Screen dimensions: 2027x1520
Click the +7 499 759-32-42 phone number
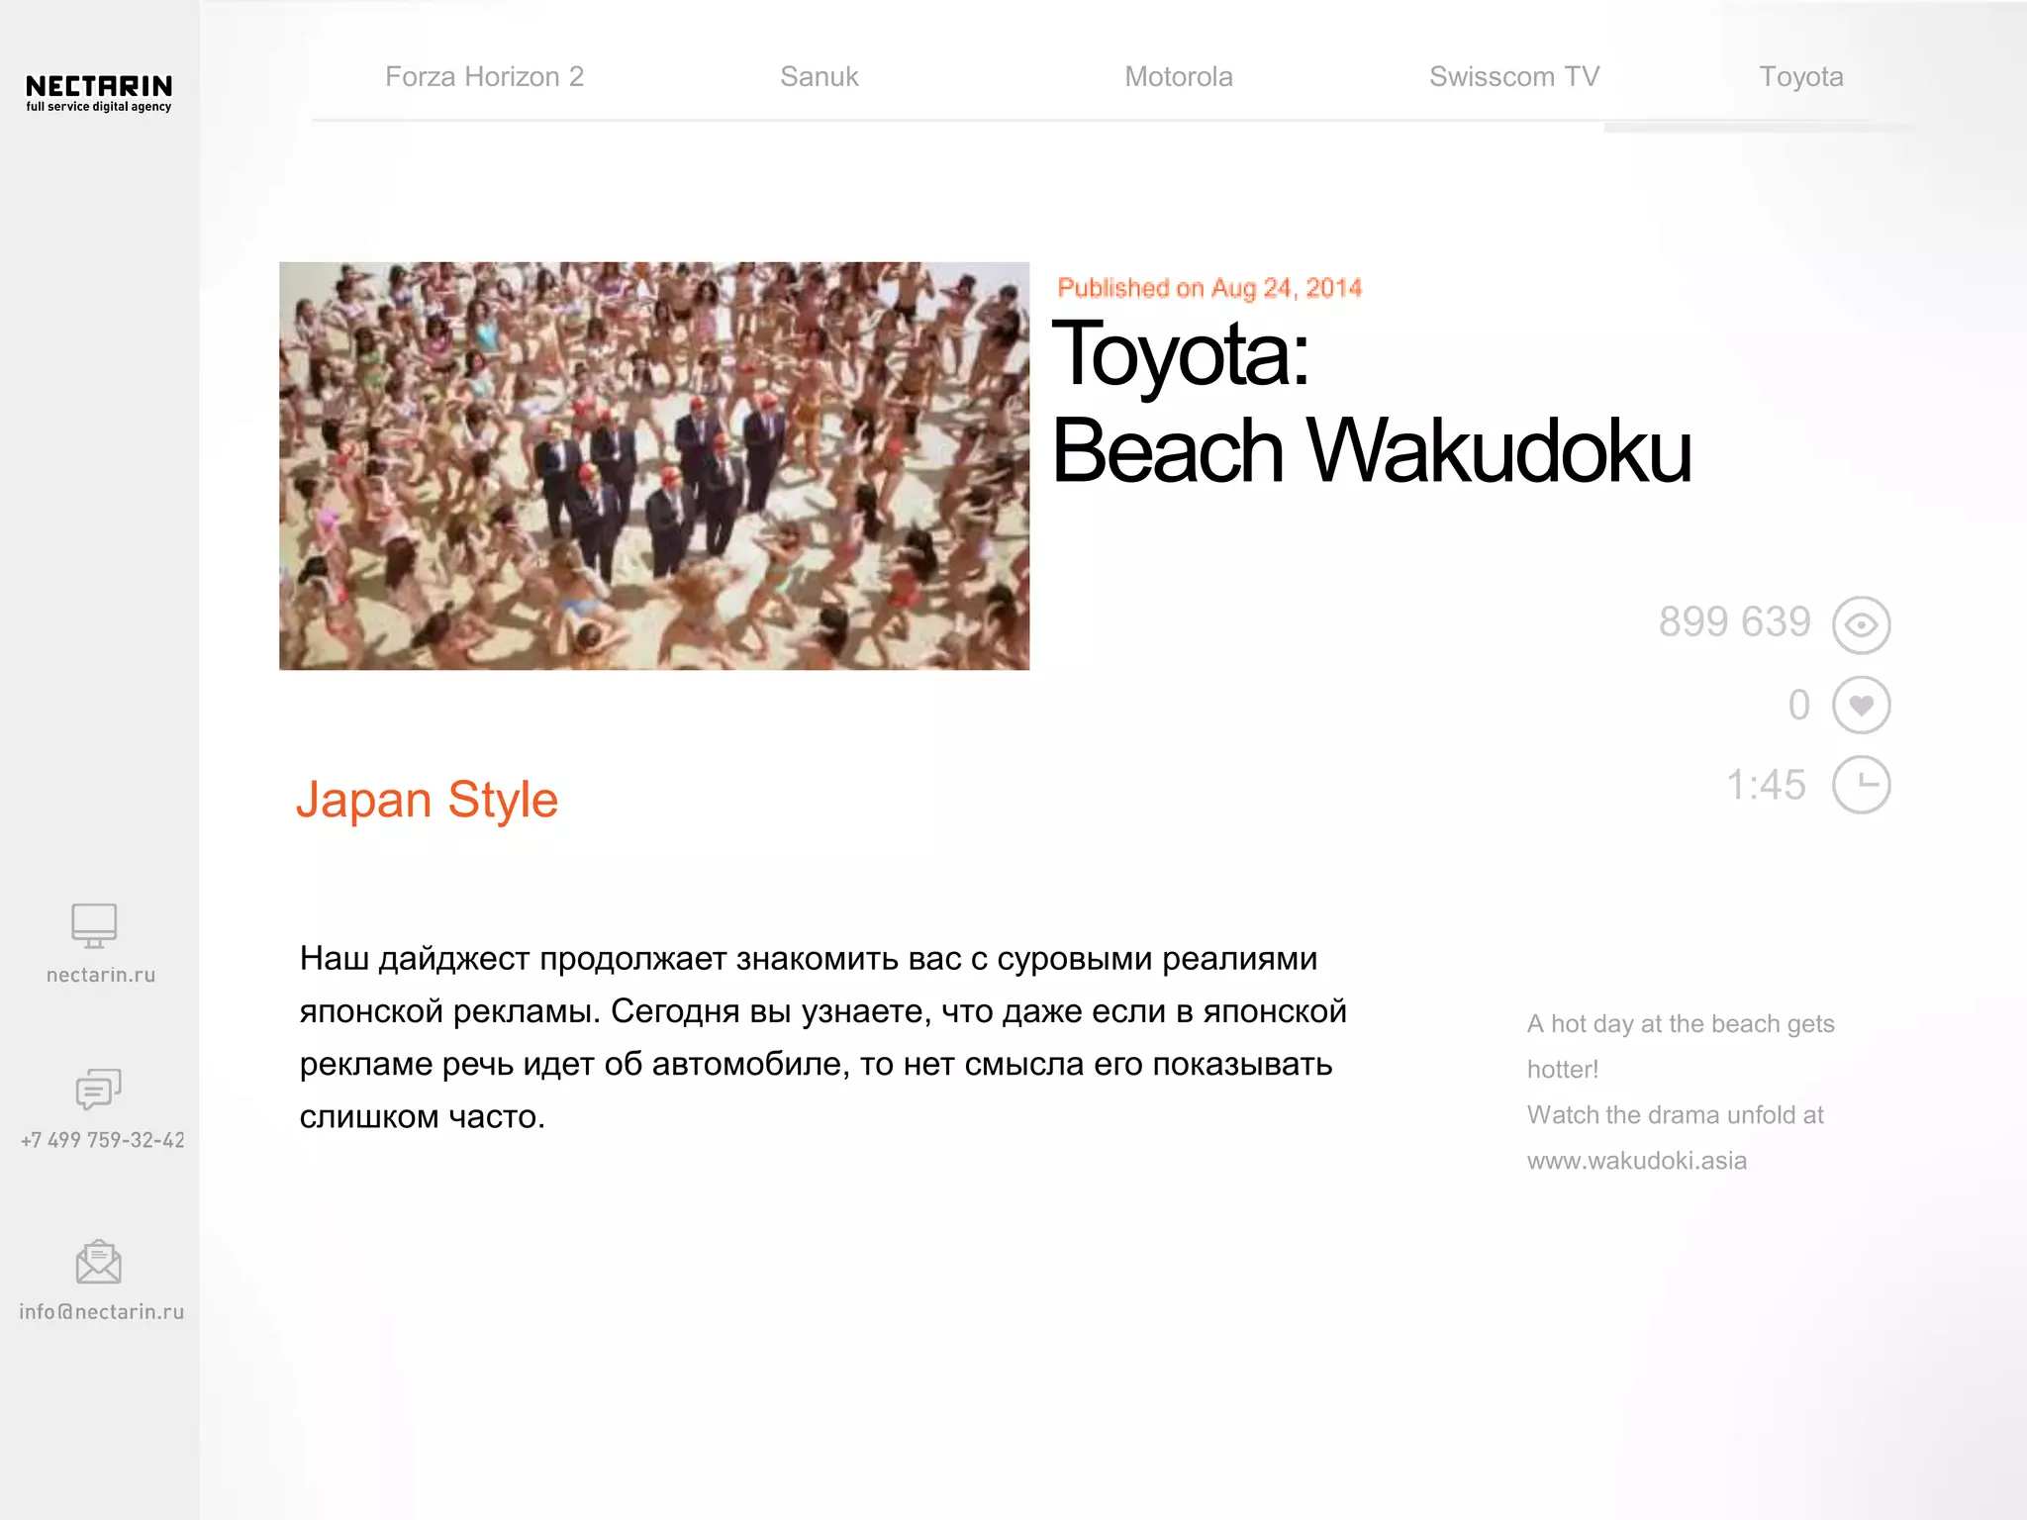102,1140
